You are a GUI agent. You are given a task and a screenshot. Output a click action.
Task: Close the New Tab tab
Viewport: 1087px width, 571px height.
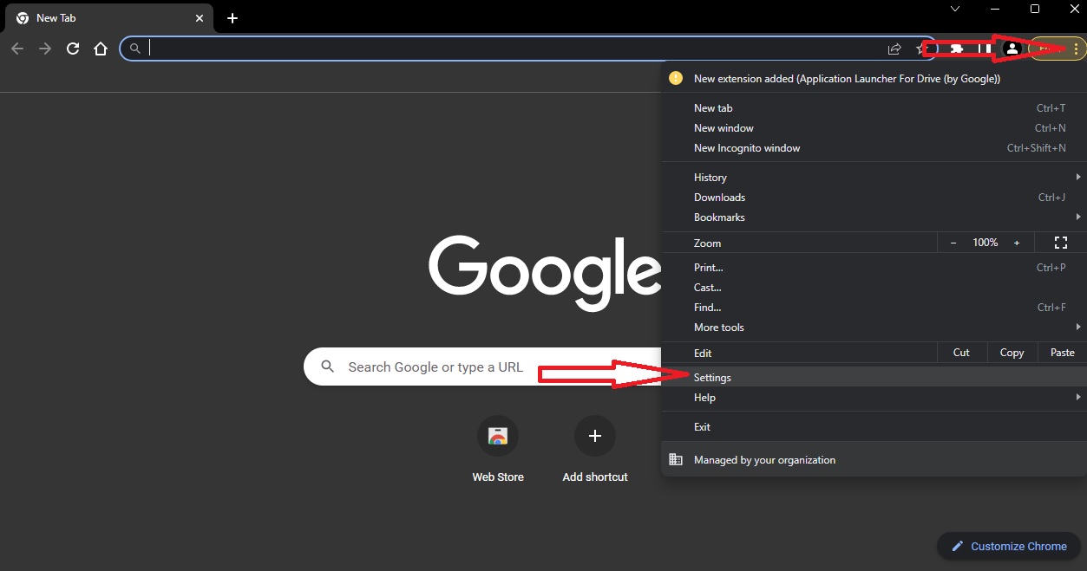pyautogui.click(x=200, y=18)
